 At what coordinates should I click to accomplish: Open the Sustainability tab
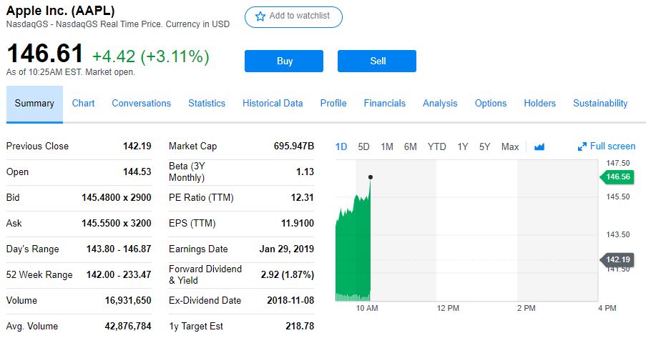pos(600,103)
